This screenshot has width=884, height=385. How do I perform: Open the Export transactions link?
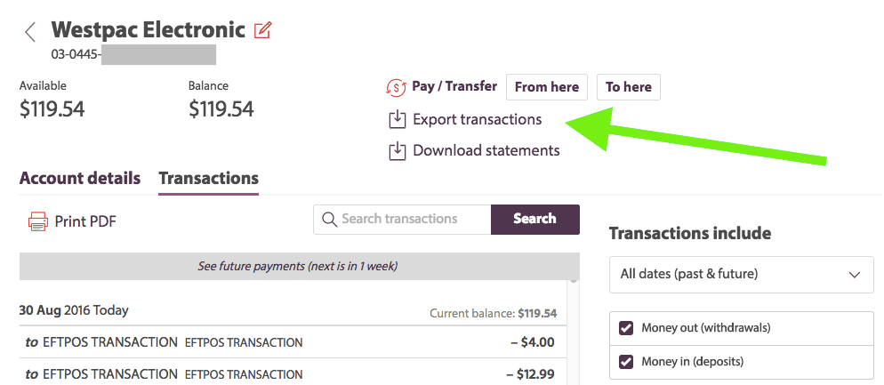tap(477, 119)
